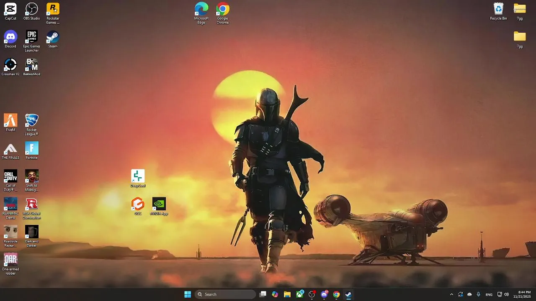Click the Microsoft Edge desktop shortcut
Screen dimensions: 536x301
tap(201, 13)
